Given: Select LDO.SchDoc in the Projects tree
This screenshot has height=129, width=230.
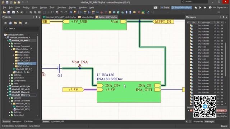Looking at the screenshot, I should pos(24,66).
